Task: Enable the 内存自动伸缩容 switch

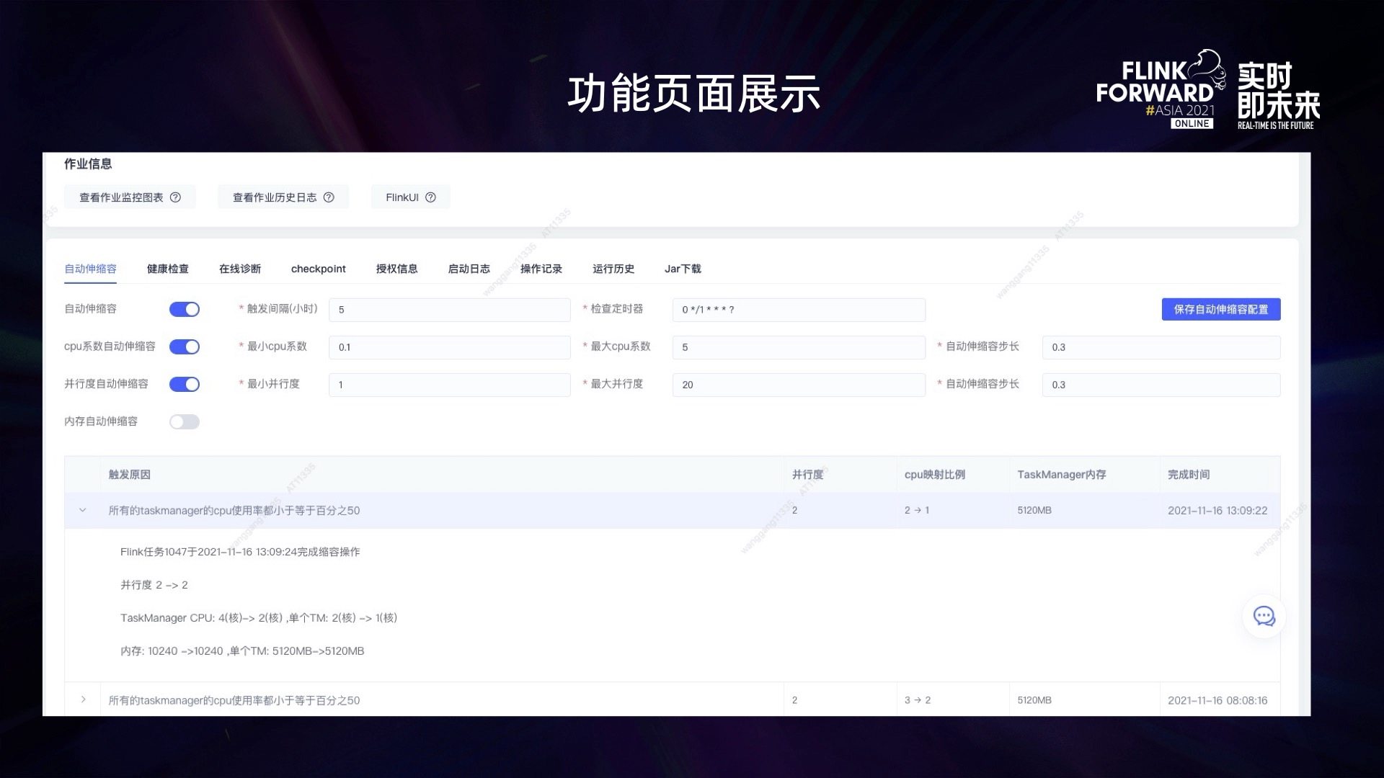Action: coord(185,421)
